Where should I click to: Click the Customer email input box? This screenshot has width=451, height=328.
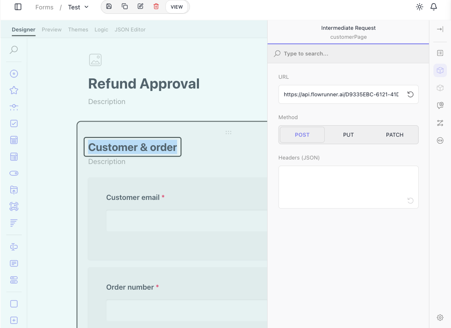pyautogui.click(x=187, y=221)
